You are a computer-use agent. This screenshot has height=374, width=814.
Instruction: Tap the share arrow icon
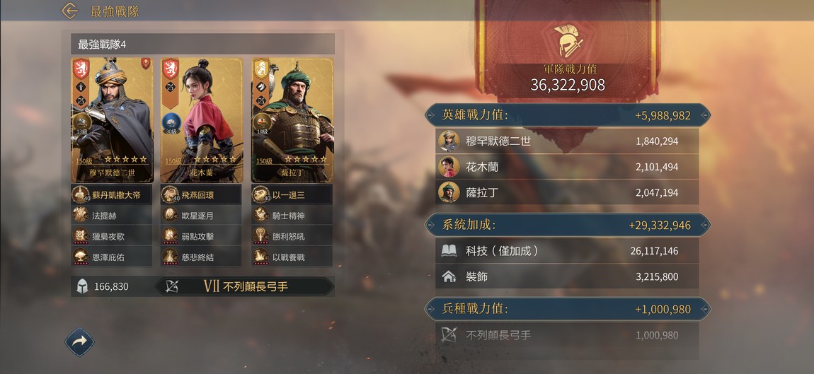[79, 342]
